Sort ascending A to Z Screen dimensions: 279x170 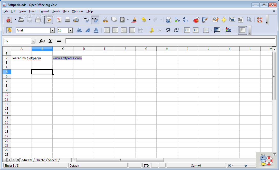[x=177, y=20]
